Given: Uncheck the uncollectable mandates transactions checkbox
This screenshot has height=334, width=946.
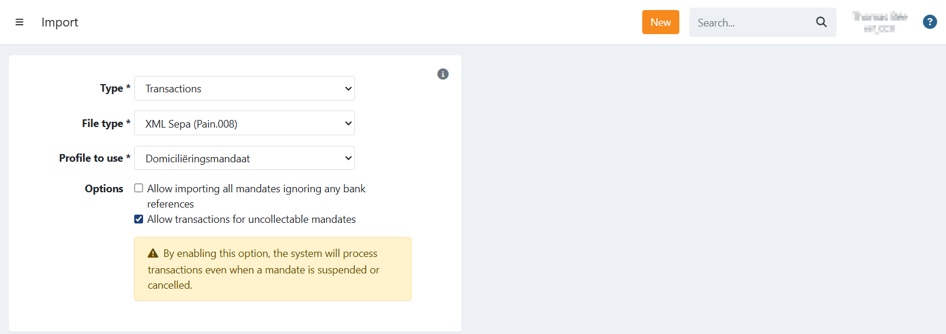Looking at the screenshot, I should coord(139,219).
